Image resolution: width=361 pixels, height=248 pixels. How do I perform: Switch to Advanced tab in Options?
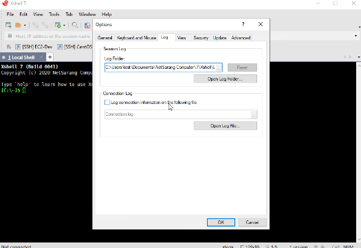[x=241, y=38]
